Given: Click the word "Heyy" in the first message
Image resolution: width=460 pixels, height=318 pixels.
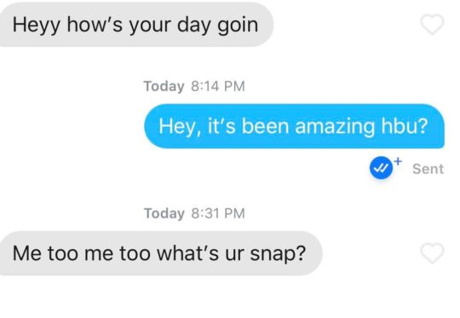Looking at the screenshot, I should coord(37,26).
